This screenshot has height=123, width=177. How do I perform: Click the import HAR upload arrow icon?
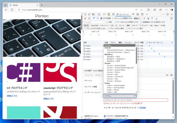pyautogui.click(x=152, y=18)
